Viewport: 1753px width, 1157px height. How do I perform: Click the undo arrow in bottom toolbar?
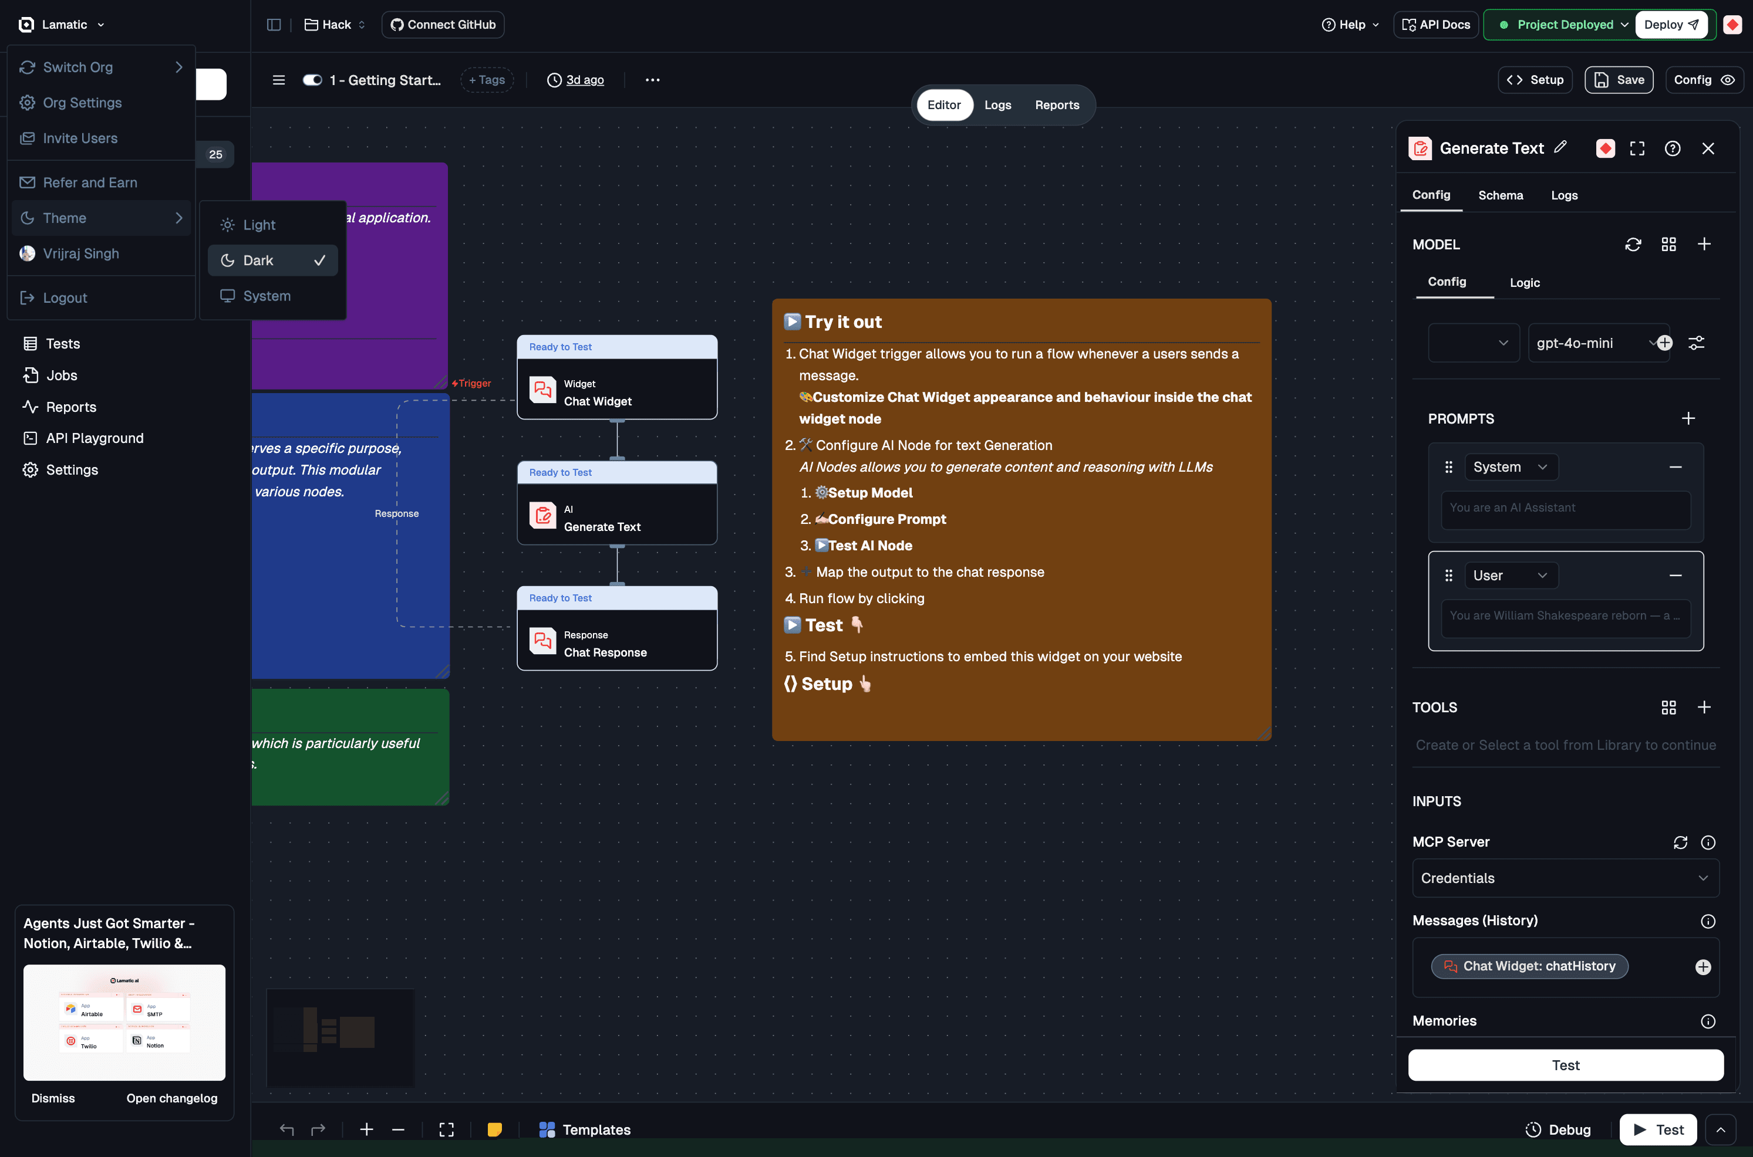(286, 1129)
